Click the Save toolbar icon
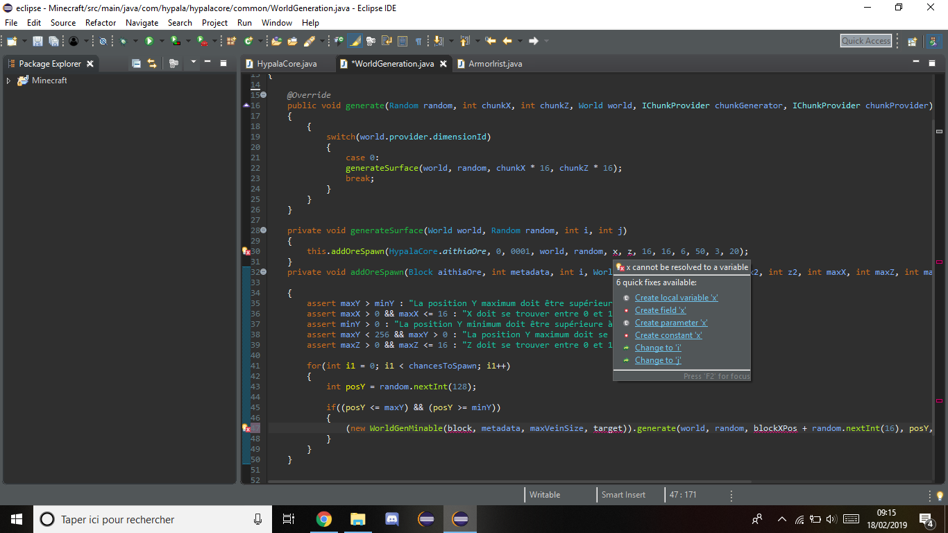The image size is (948, 533). click(37, 41)
